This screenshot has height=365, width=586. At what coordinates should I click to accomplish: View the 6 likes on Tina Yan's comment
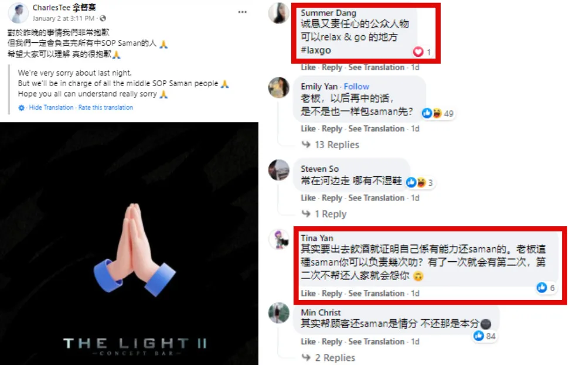(x=546, y=287)
